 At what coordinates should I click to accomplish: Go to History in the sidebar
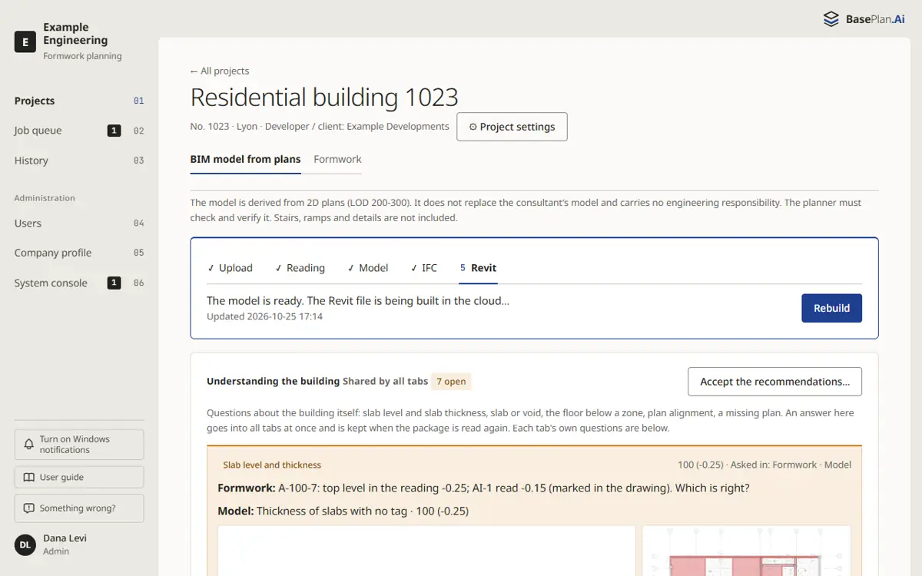tap(79, 161)
